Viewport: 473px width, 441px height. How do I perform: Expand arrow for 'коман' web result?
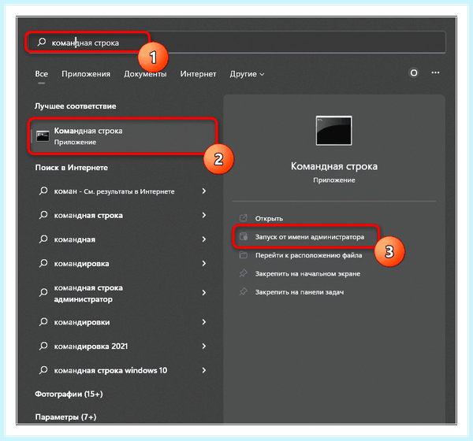pos(204,191)
